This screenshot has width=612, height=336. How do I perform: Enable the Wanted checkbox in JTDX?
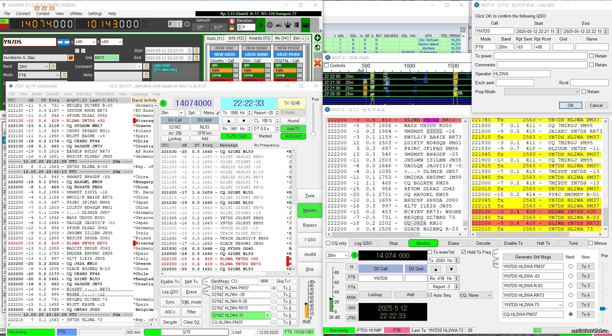[255, 136]
